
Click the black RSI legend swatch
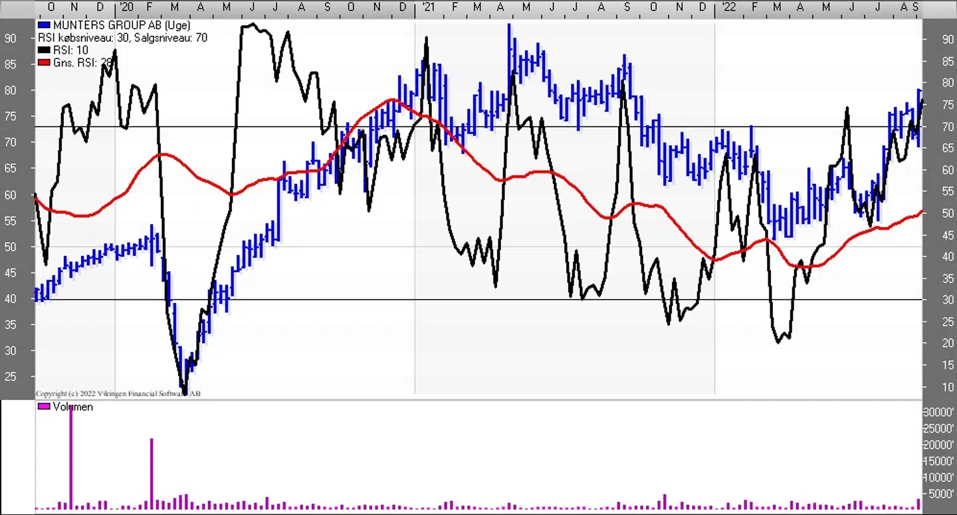coord(44,51)
